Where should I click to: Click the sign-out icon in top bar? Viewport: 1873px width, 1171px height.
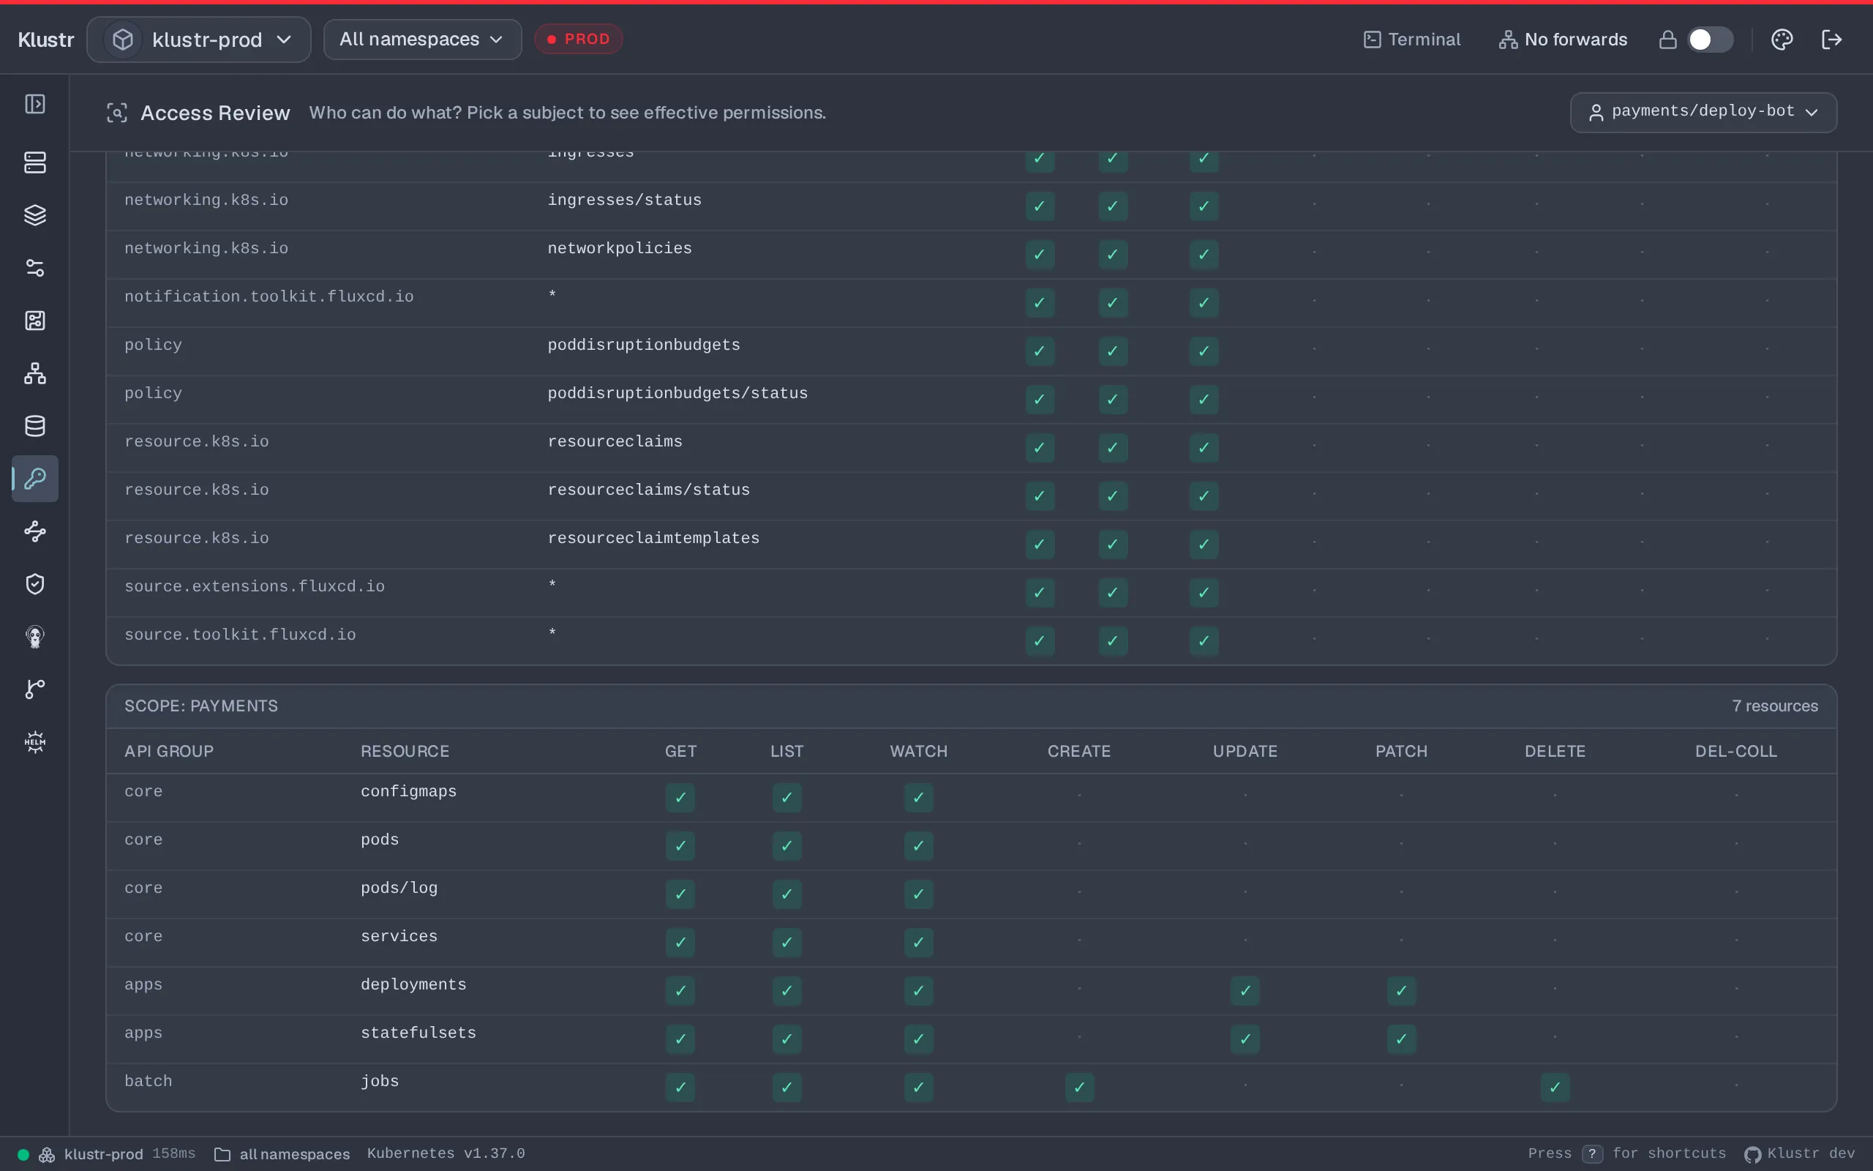click(1831, 40)
